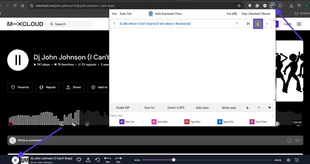Open the Page Ruler extension link
This screenshot has width=310, height=164.
pos(193,122)
